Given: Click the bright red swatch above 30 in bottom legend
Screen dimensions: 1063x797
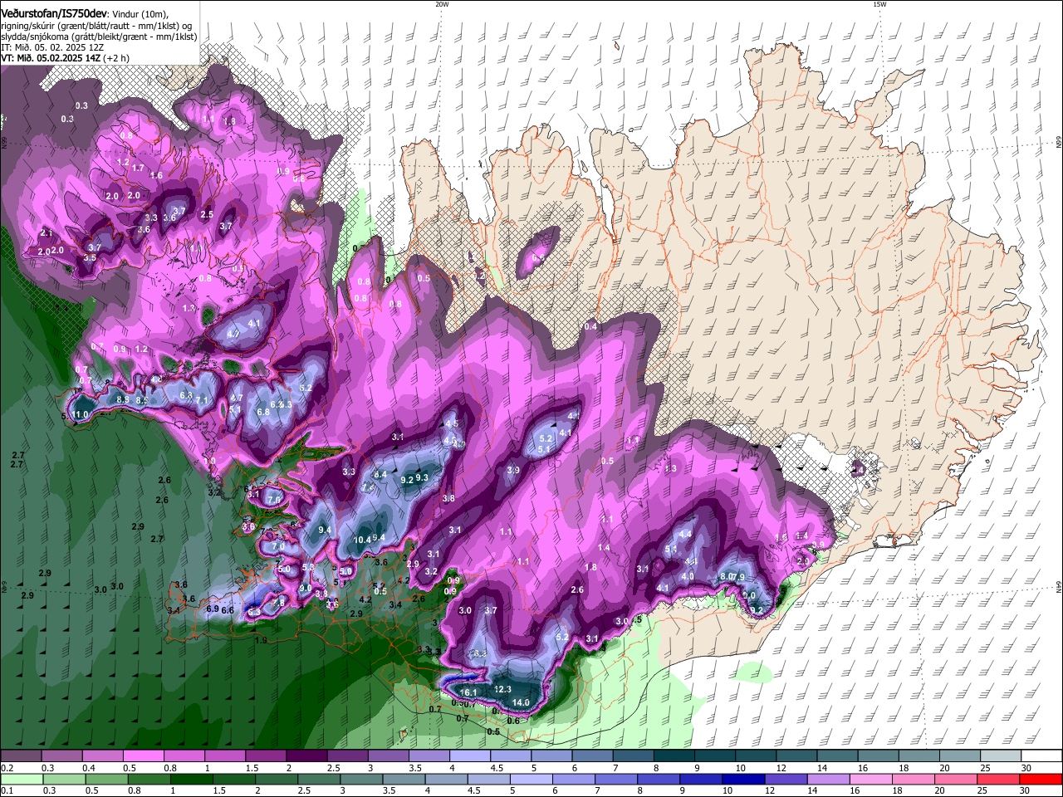Looking at the screenshot, I should tap(1041, 779).
